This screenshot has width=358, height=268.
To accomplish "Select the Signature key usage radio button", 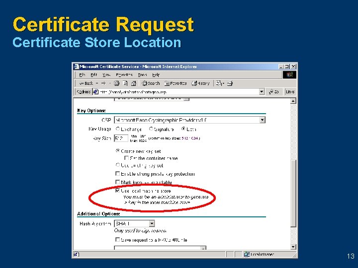I will tap(151, 129).
